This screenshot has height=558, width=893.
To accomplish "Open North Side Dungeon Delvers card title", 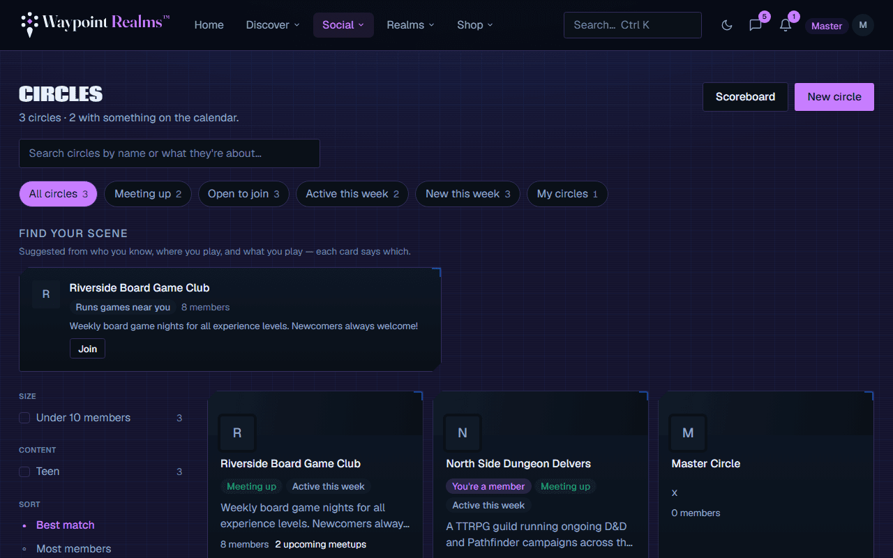I will tap(518, 464).
